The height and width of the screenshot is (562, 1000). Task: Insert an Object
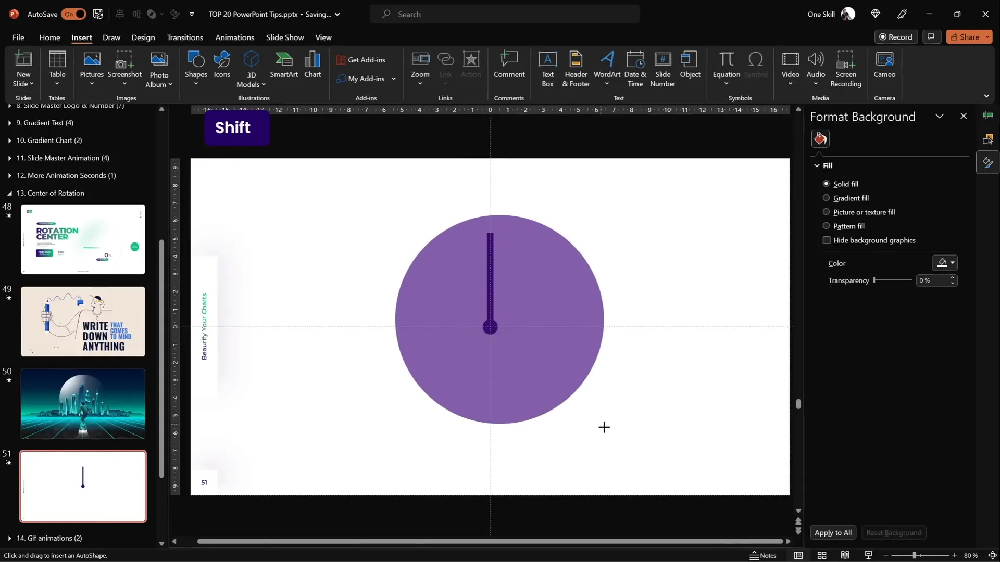click(x=690, y=65)
